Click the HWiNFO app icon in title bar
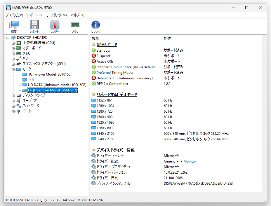Viewport: 271px width, 206px height. click(x=8, y=8)
